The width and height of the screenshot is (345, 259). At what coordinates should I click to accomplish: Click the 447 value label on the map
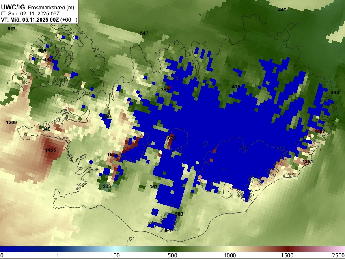click(282, 10)
